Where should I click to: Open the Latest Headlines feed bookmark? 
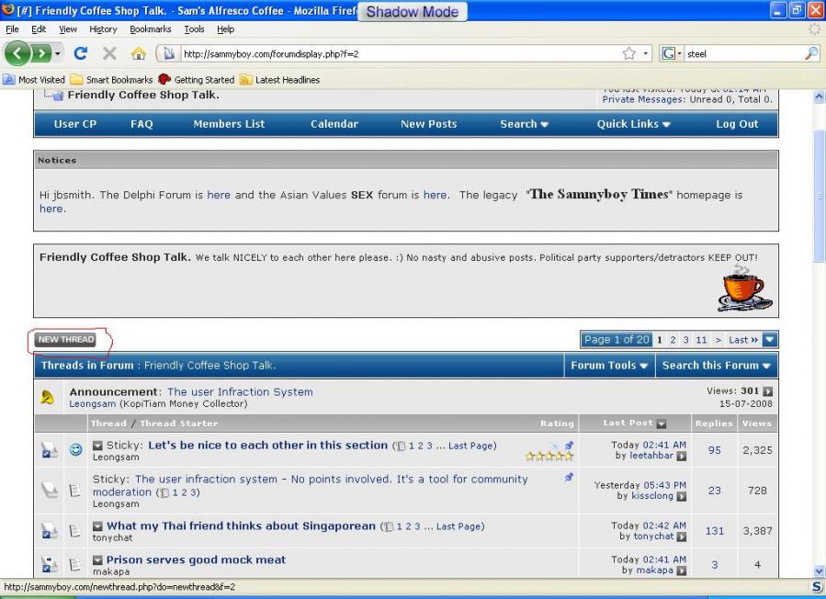(279, 80)
